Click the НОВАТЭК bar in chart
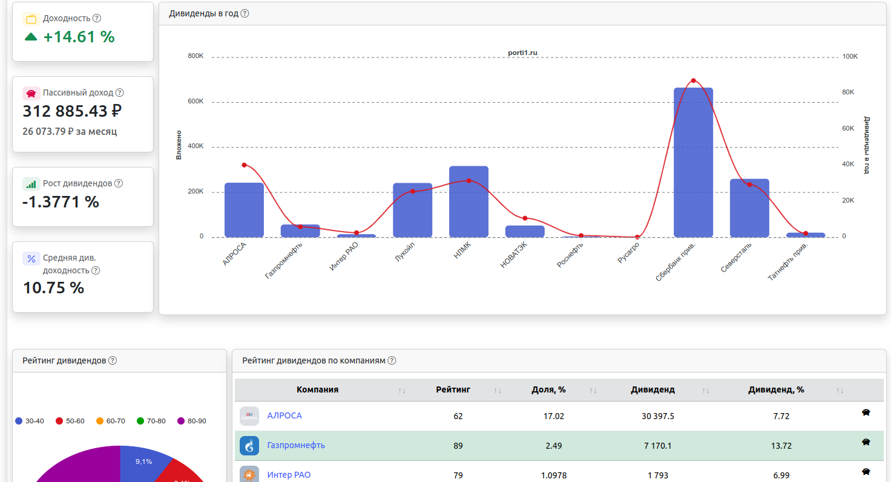 (x=525, y=231)
